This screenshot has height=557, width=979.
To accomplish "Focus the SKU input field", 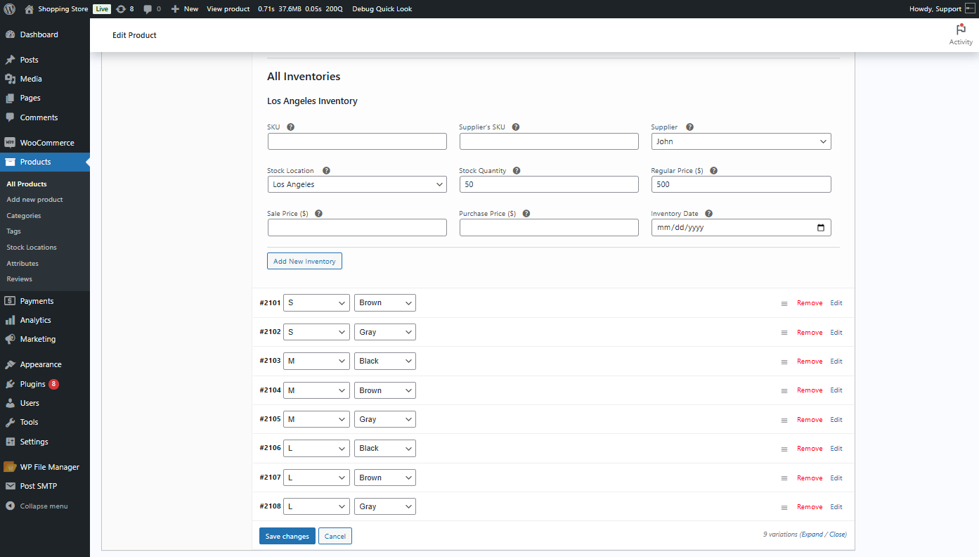I will click(357, 141).
